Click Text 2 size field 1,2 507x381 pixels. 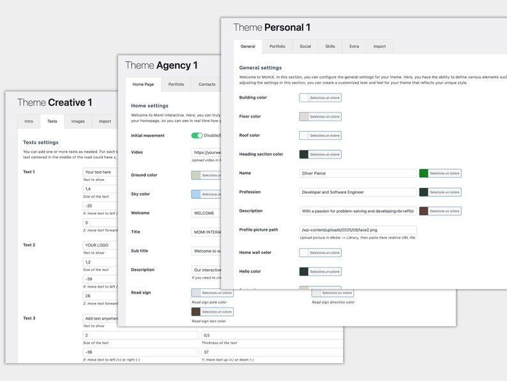point(100,262)
